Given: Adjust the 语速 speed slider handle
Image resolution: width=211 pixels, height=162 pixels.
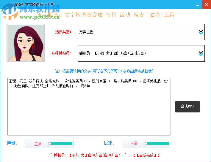Looking at the screenshot, I should pos(146,144).
